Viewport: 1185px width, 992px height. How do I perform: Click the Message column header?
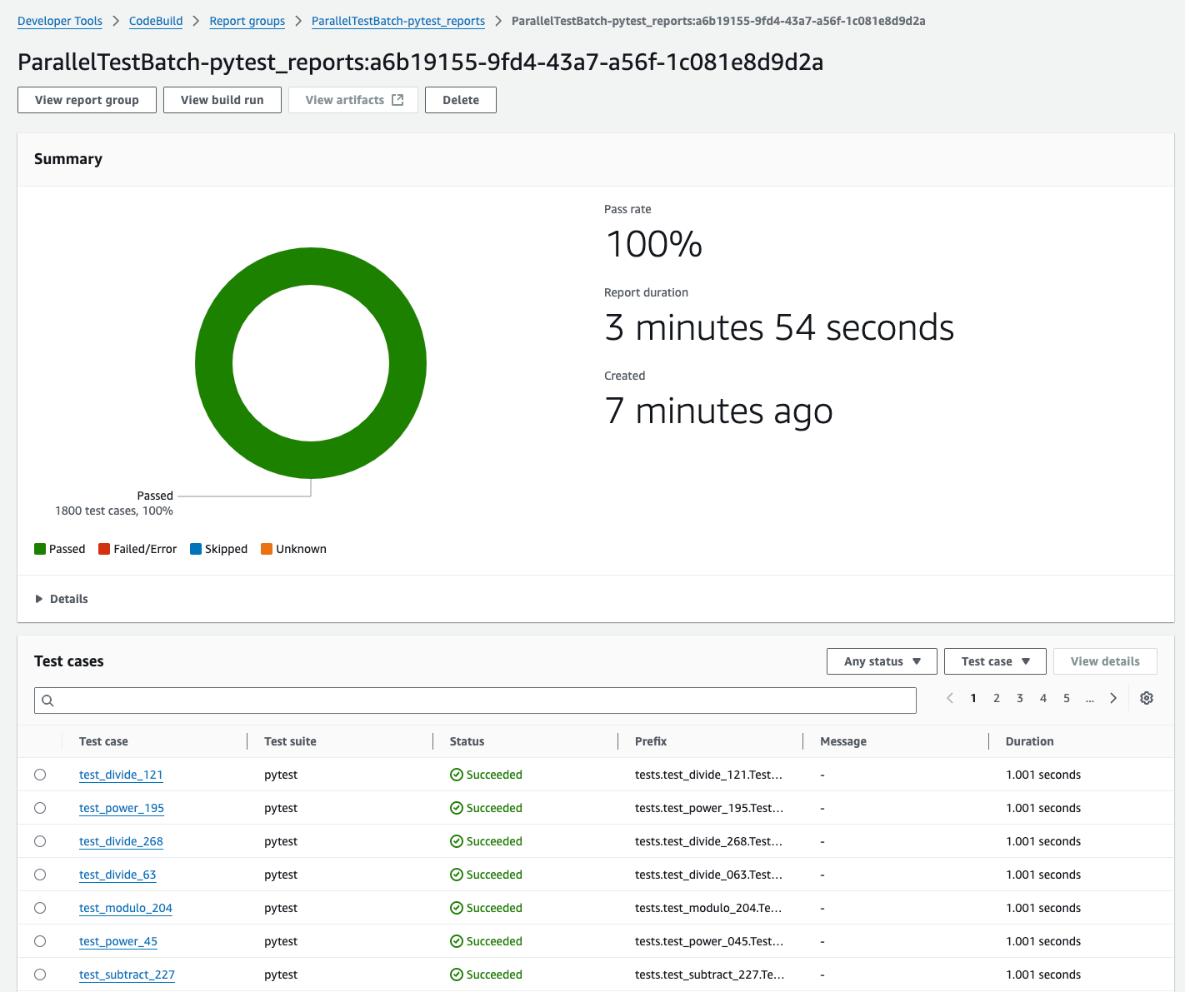(x=843, y=741)
